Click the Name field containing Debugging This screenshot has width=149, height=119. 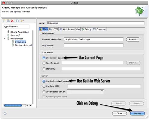coord(95,23)
